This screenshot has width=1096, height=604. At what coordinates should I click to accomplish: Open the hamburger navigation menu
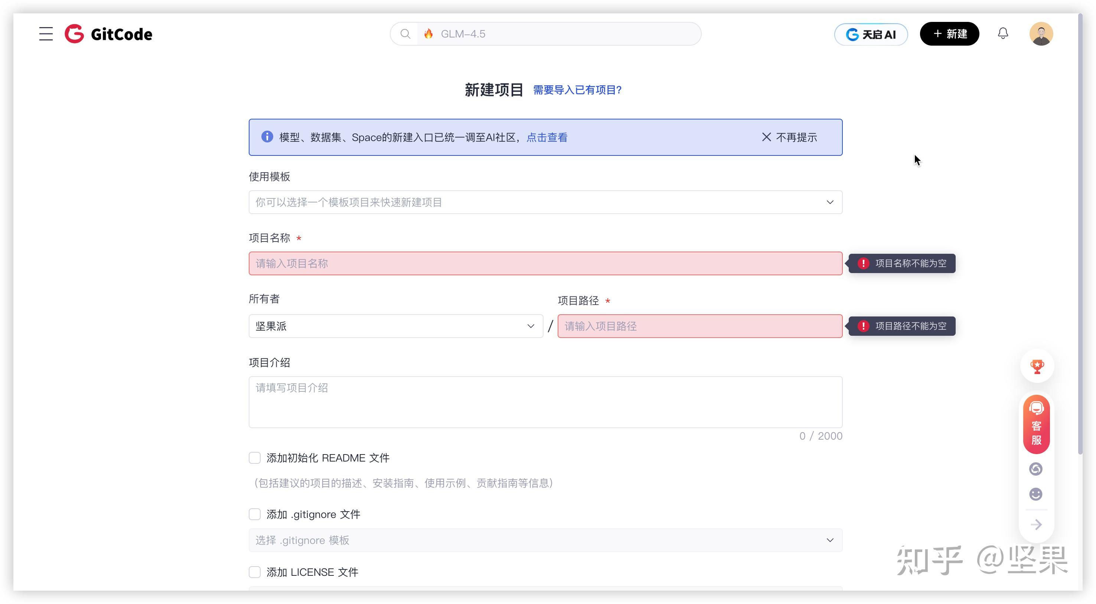click(46, 34)
